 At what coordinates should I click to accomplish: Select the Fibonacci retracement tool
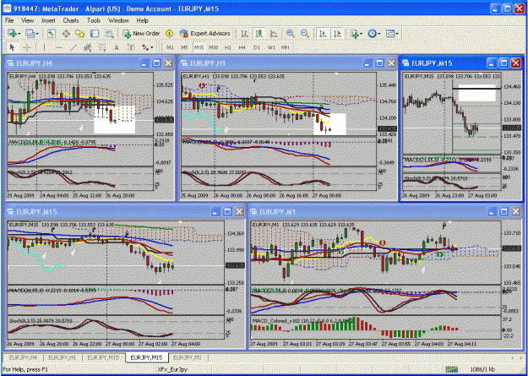[x=102, y=47]
